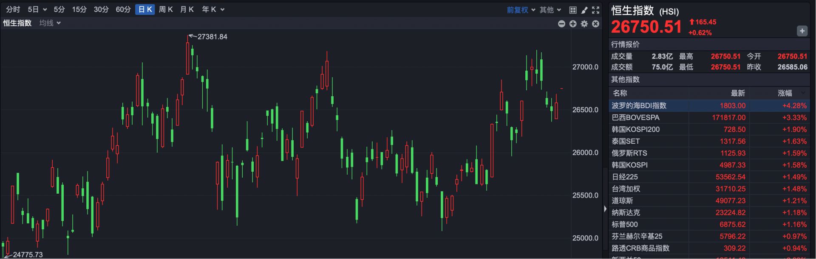The height and width of the screenshot is (259, 816).
Task: Collapse the right quote panel arrow
Action: [x=605, y=209]
